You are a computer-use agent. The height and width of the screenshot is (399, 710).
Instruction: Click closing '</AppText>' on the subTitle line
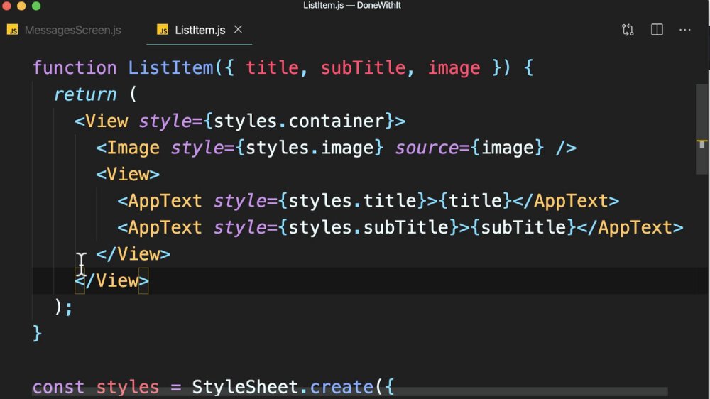[x=630, y=227]
